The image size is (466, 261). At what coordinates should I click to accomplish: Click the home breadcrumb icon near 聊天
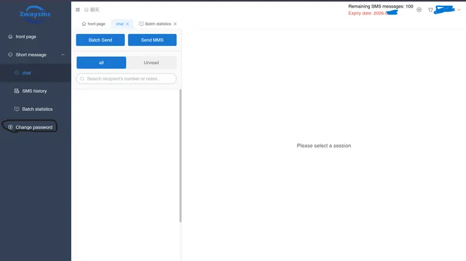(x=86, y=10)
